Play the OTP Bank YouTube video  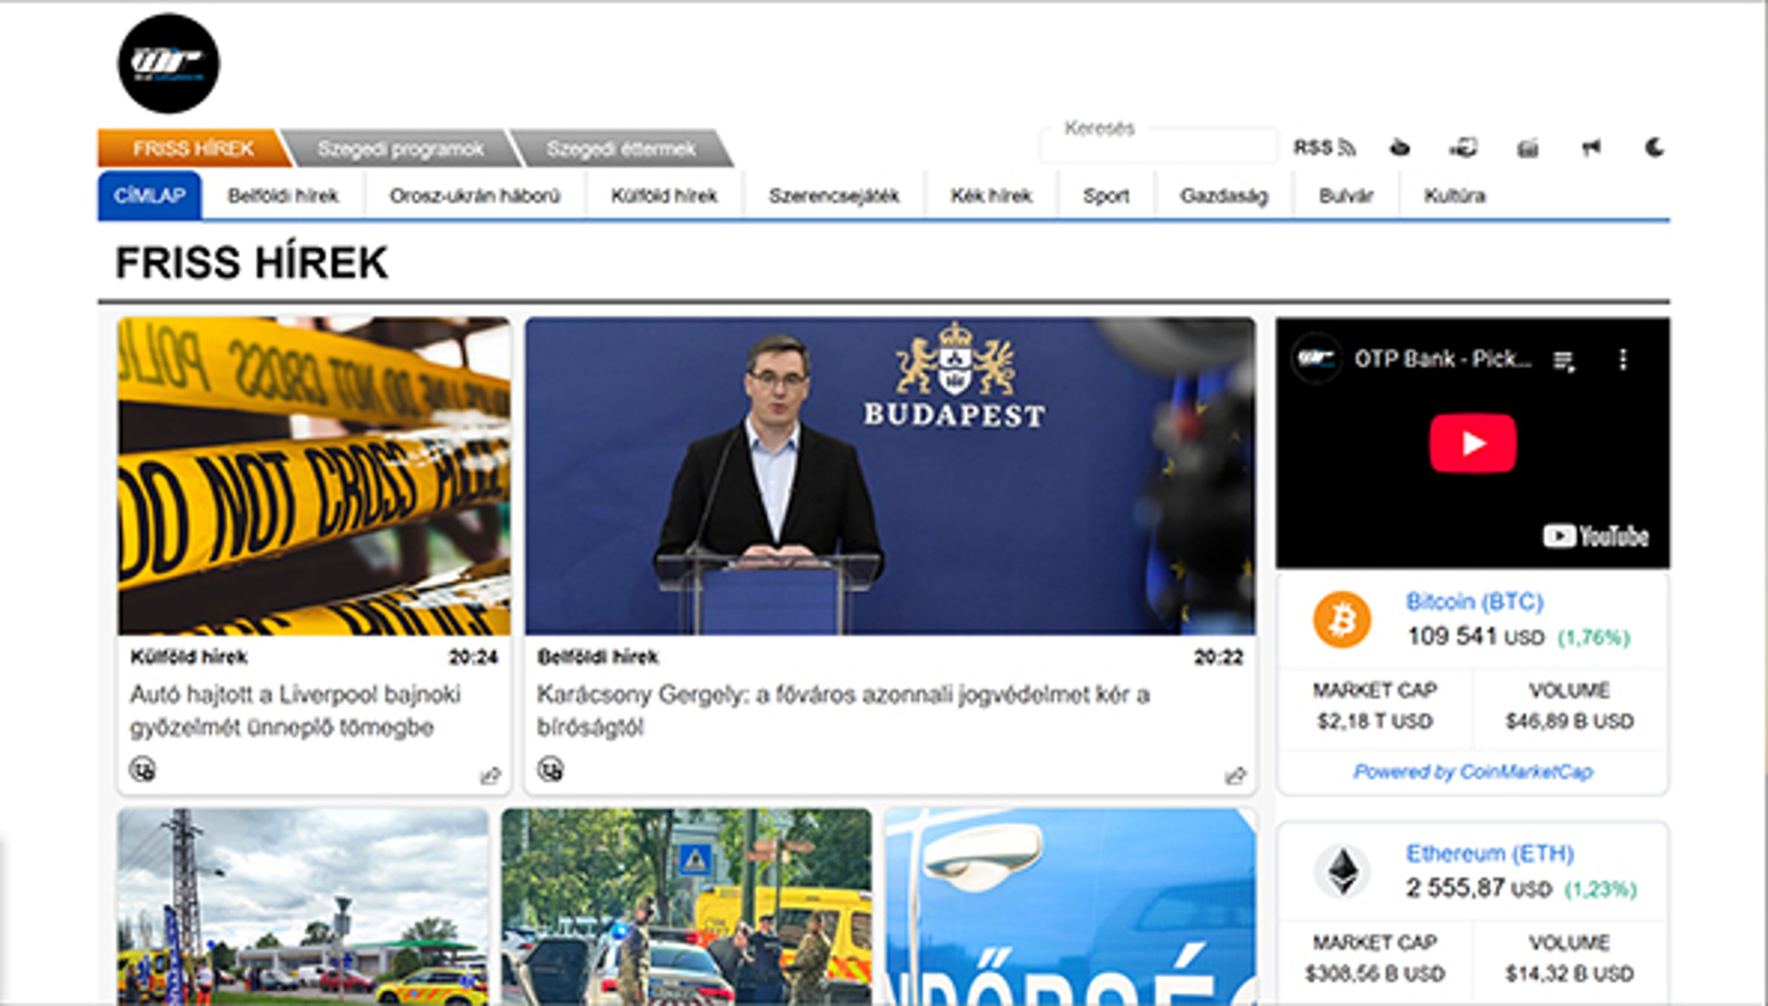coord(1473,443)
